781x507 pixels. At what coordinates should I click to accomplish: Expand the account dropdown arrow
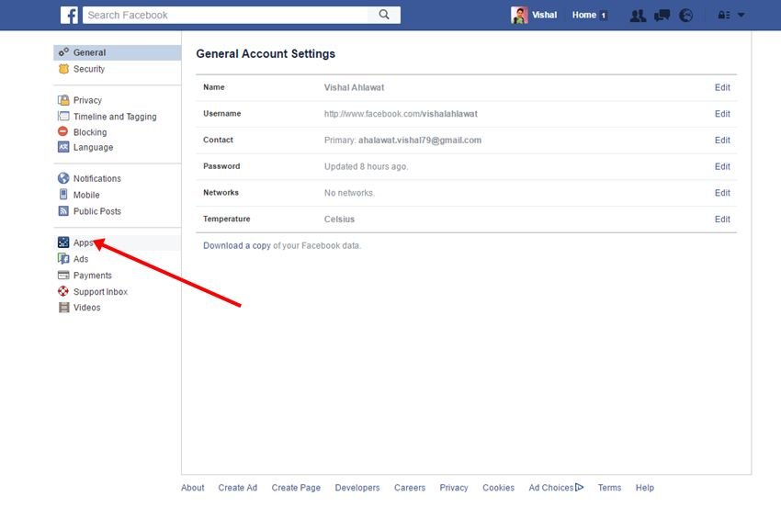[x=741, y=15]
